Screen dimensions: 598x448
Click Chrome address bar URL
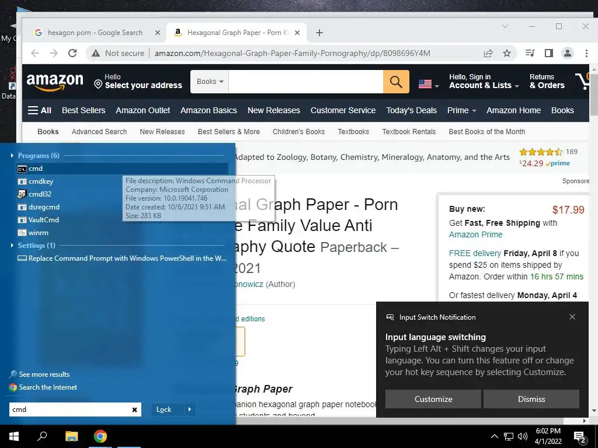coord(292,53)
